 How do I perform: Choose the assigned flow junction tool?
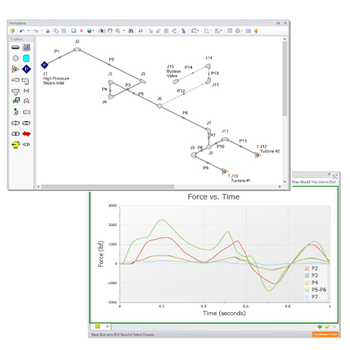(15, 69)
